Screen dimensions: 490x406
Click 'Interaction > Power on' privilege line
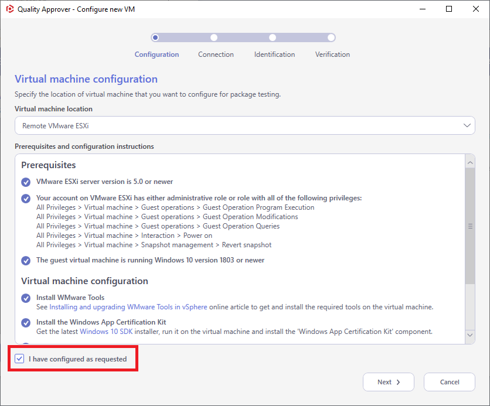124,236
